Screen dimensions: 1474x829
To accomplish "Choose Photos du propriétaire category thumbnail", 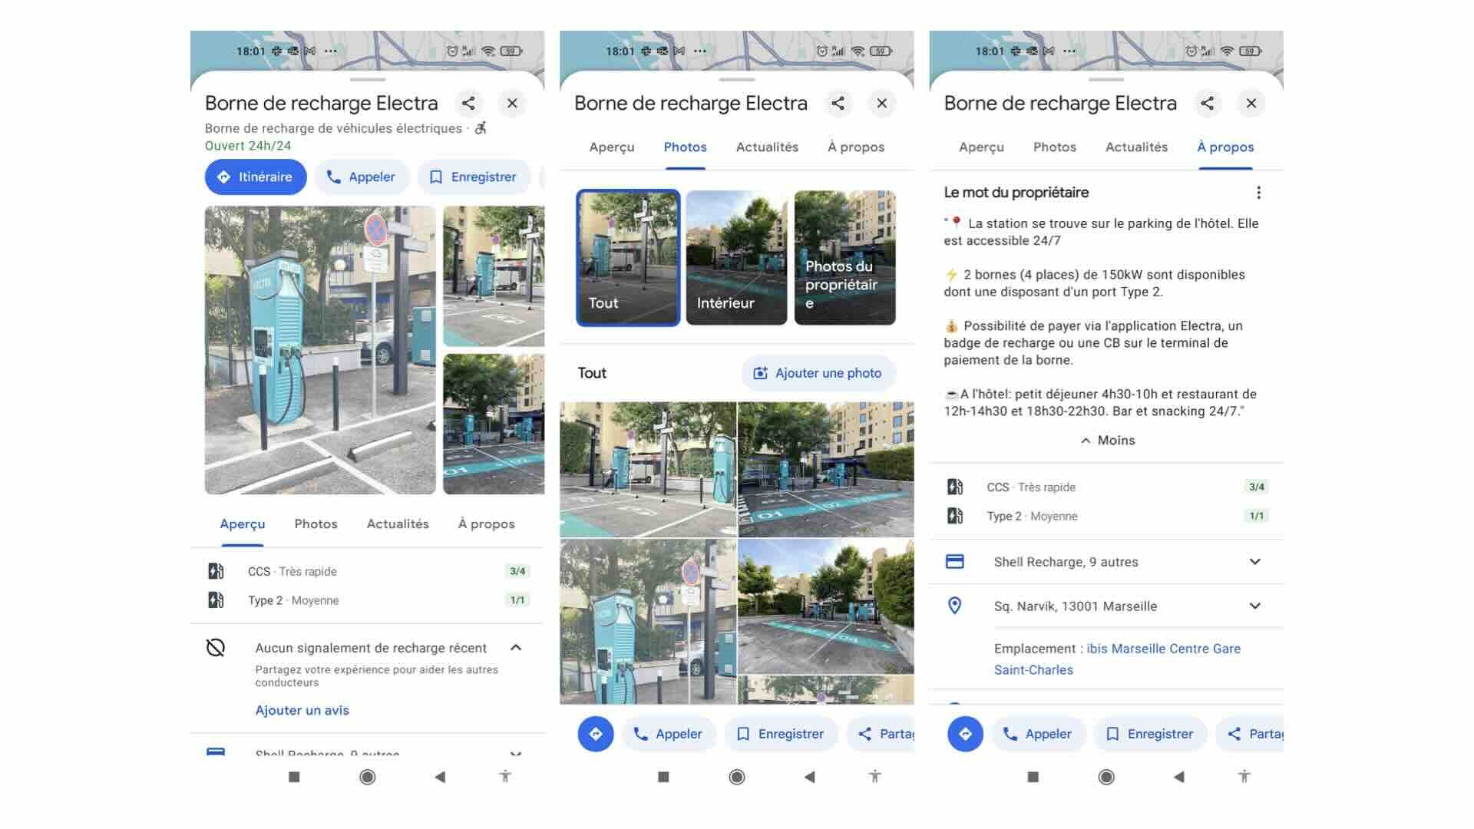I will coord(845,258).
